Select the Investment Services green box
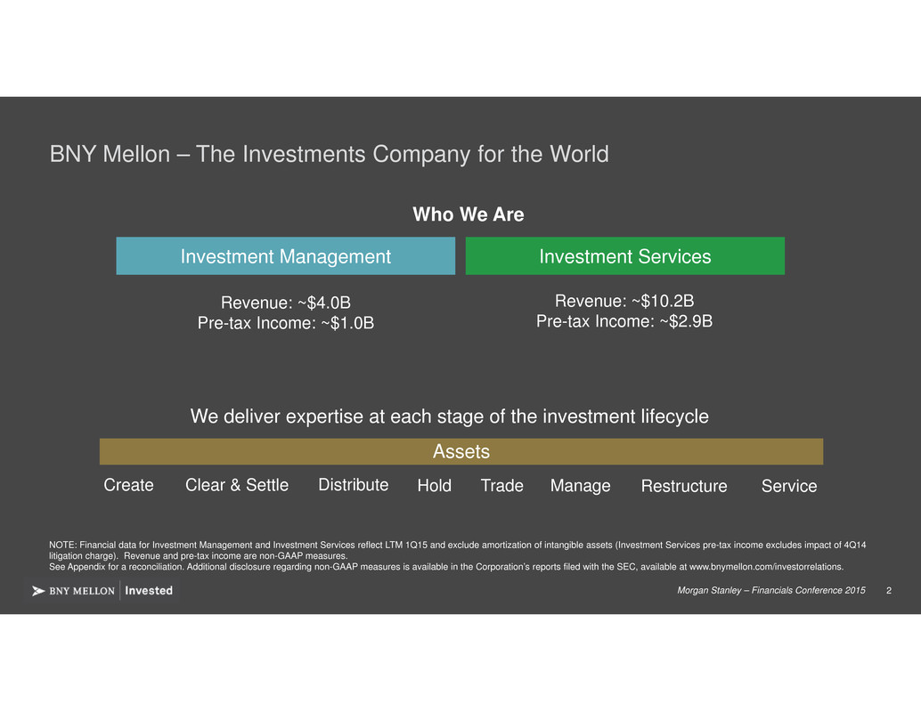 [624, 256]
